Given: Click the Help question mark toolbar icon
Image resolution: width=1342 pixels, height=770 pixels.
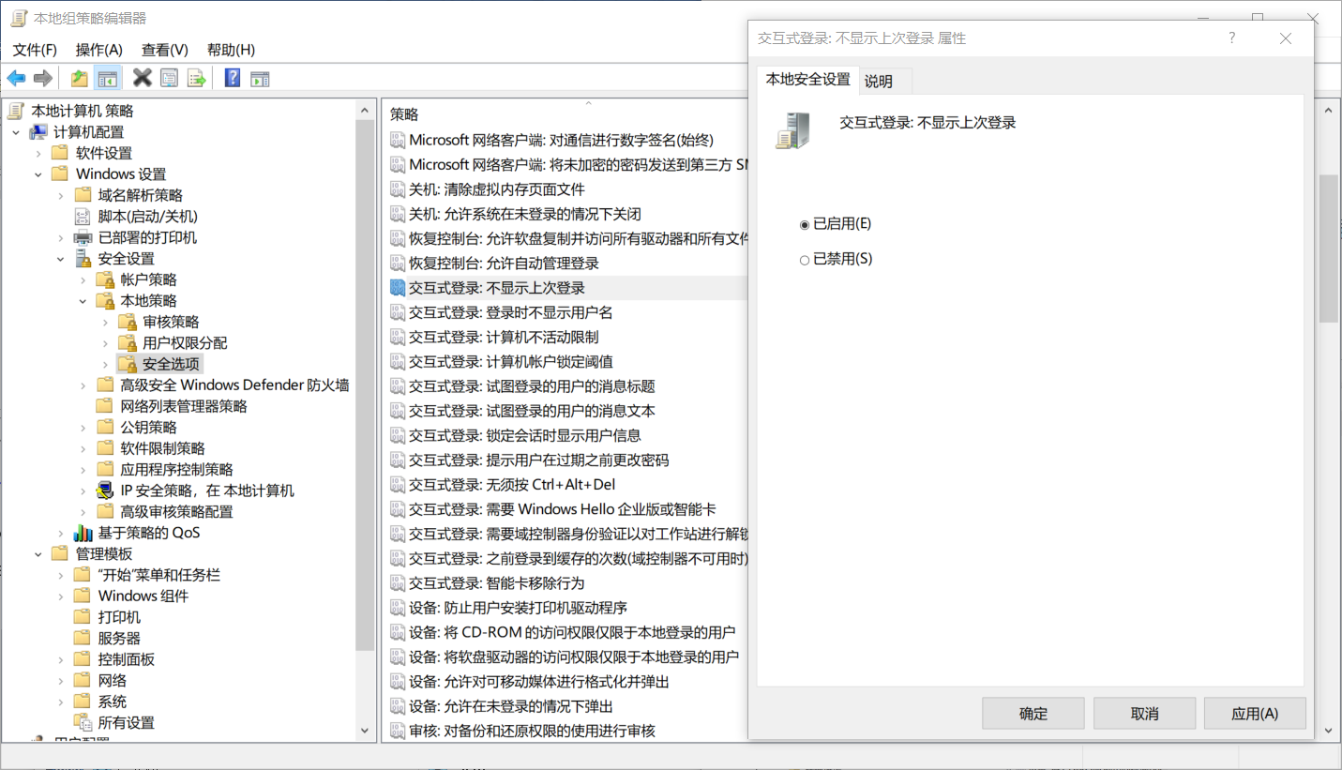Looking at the screenshot, I should point(233,78).
